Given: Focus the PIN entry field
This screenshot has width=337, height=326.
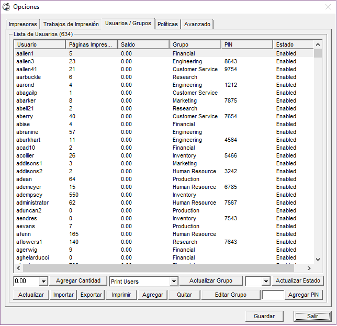Looking at the screenshot, I should (273, 295).
